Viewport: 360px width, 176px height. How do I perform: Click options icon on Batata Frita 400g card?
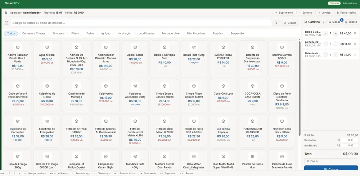[x=194, y=47]
